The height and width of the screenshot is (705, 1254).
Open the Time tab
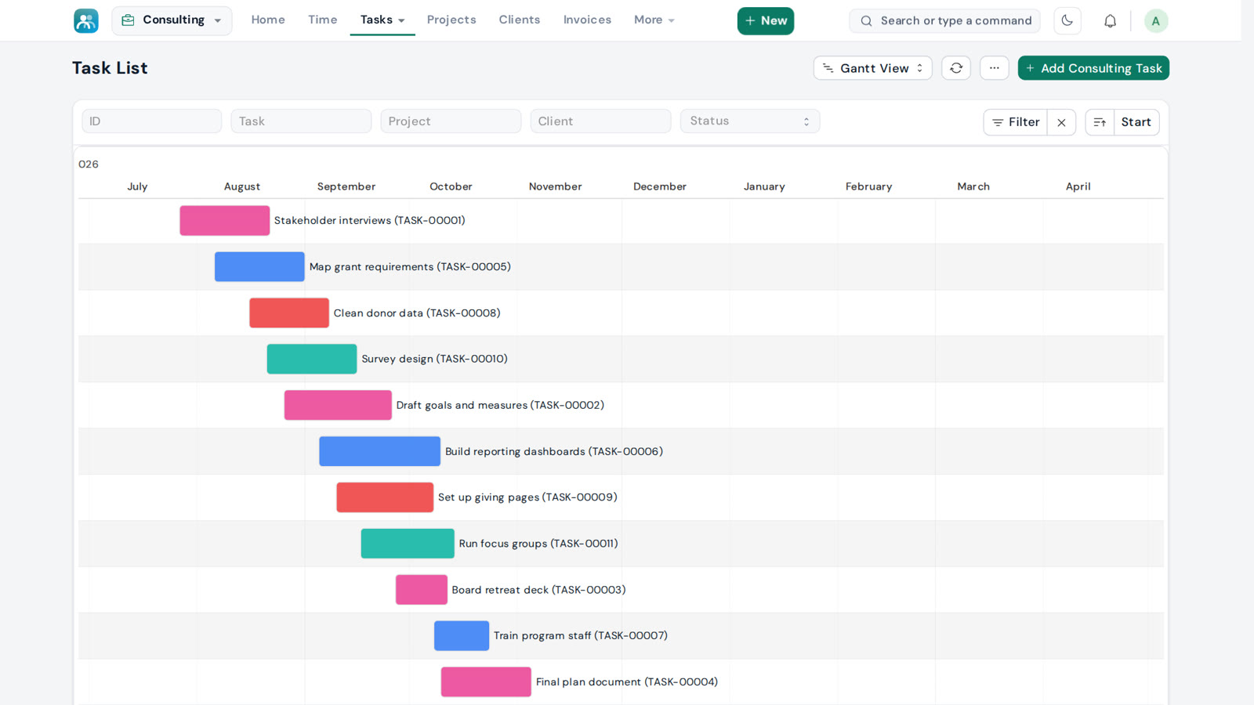pyautogui.click(x=322, y=20)
